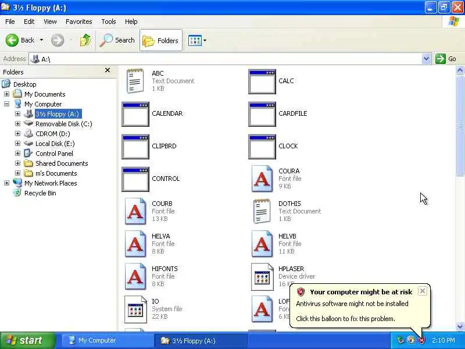Click 3½ Floppy (A:) taskbar button

tap(201, 340)
